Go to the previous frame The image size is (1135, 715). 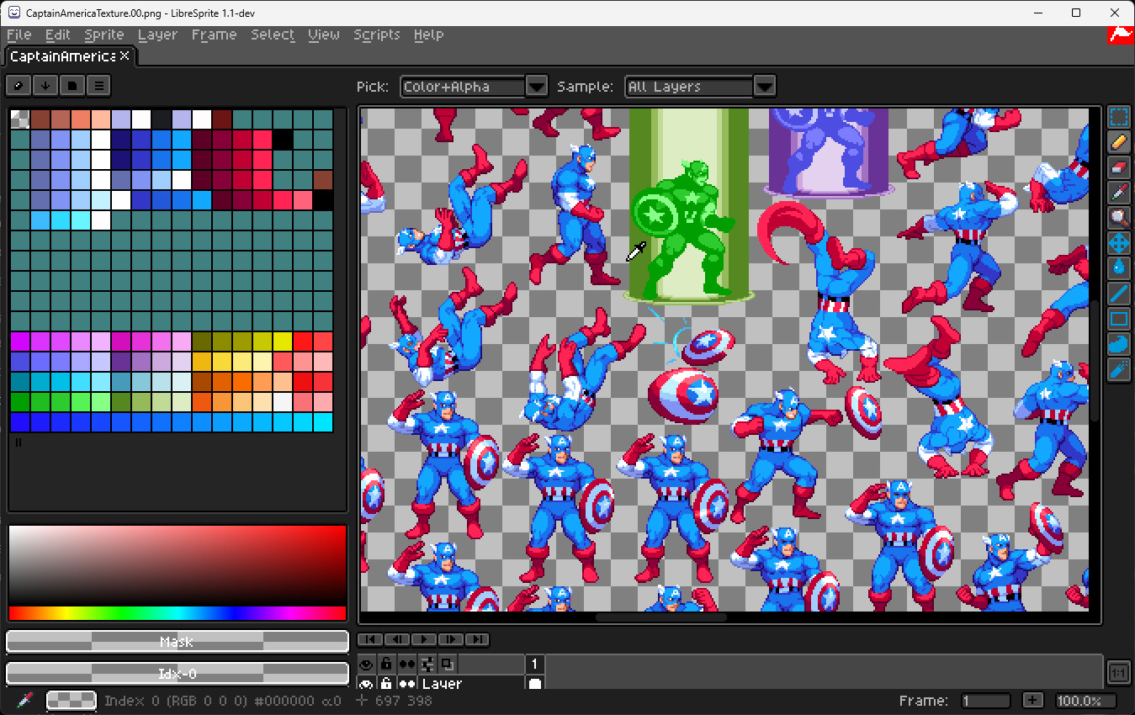click(x=396, y=640)
